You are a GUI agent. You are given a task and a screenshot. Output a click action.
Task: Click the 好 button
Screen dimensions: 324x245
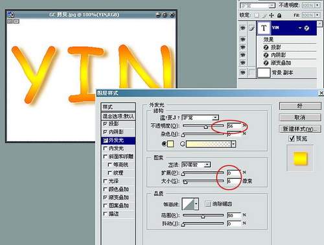pos(300,106)
